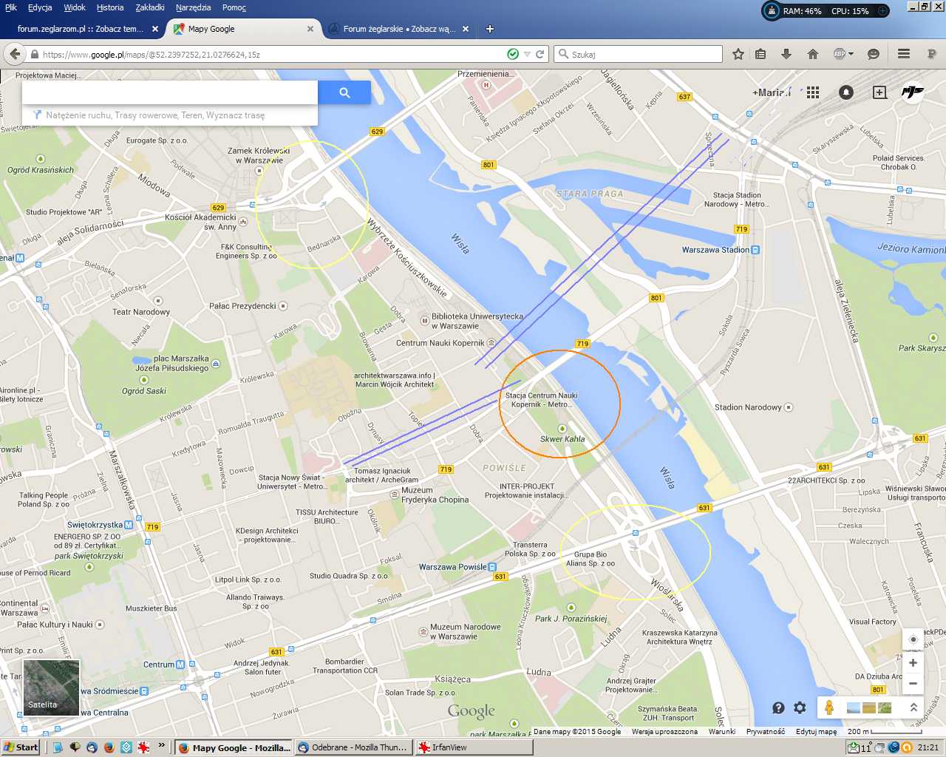This screenshot has height=757, width=946.
Task: Zoom in the map with plus
Action: click(913, 663)
